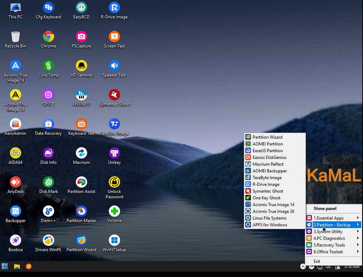This screenshot has height=277, width=363.
Task: Select the R-Drive Image desktop icon
Action: tap(114, 11)
